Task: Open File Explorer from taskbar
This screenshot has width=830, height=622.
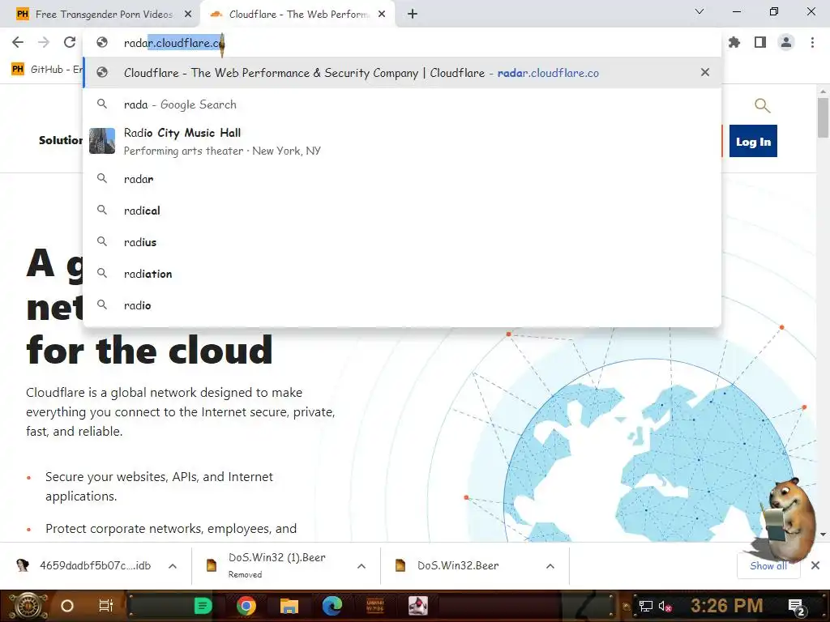Action: tap(289, 606)
